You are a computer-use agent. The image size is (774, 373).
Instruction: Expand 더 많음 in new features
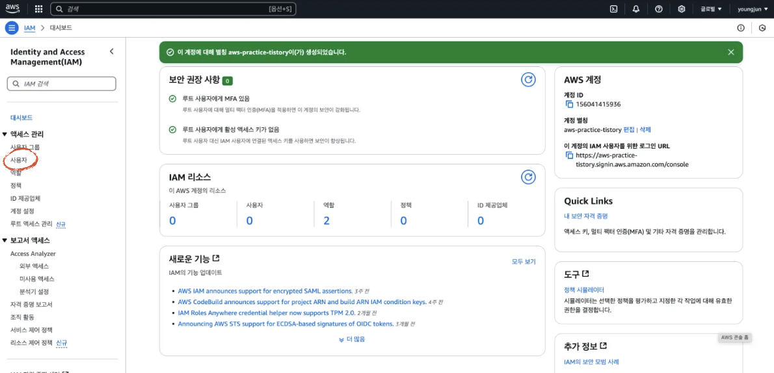pos(352,339)
